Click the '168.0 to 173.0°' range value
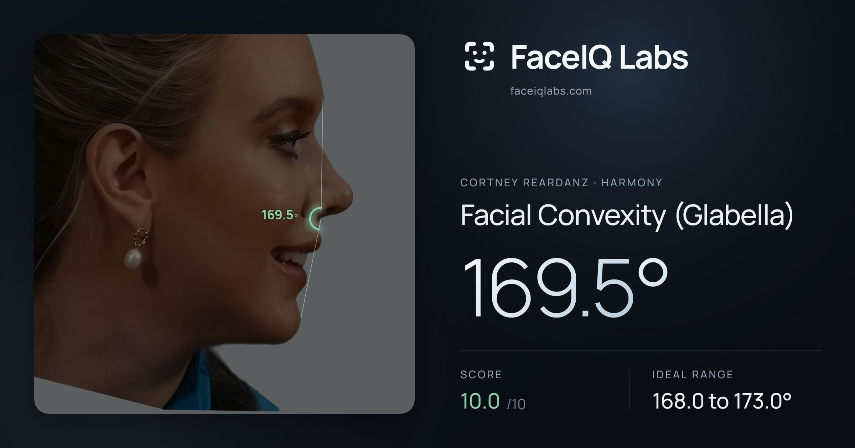 coord(722,401)
